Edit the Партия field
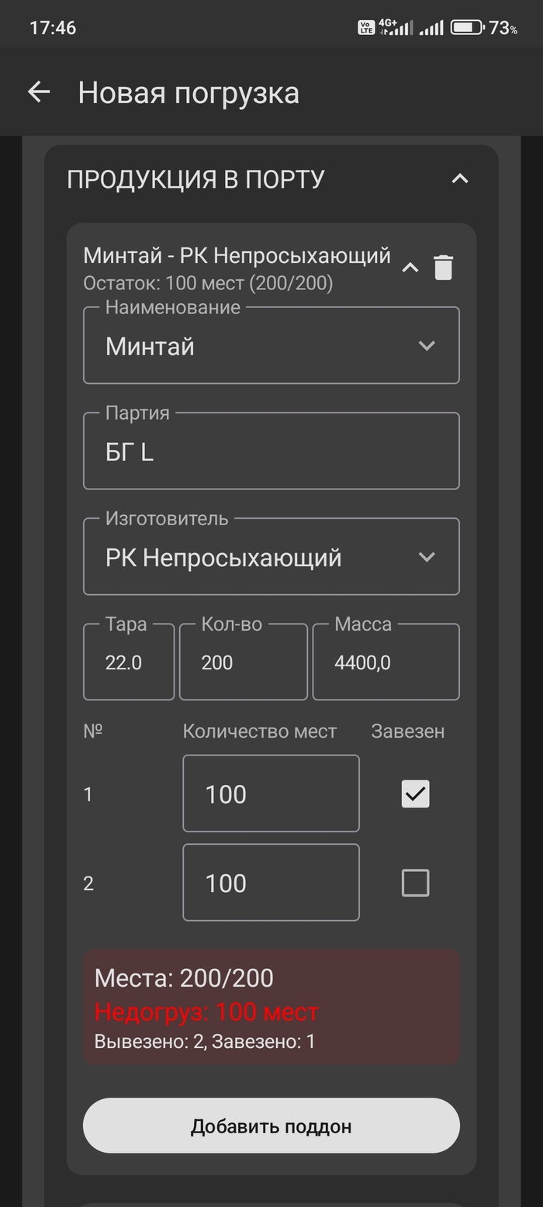 (271, 451)
